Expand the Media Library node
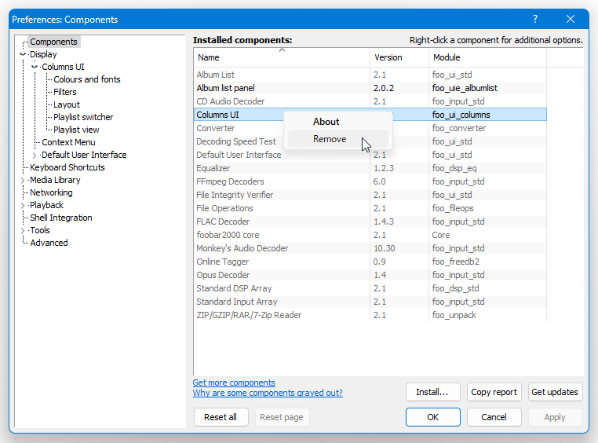Screen dimensions: 598x443 click(23, 181)
